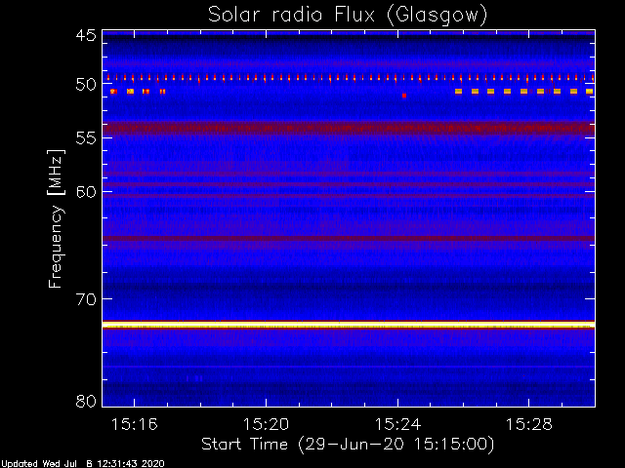Click the 'Start Time (29-Jun-20 15:15:00)' label
The height and width of the screenshot is (468, 625).
(348, 444)
